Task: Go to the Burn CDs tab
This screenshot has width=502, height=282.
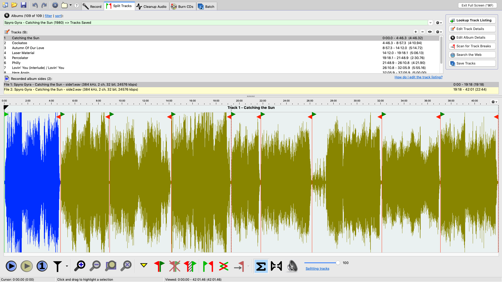Action: pos(182,7)
